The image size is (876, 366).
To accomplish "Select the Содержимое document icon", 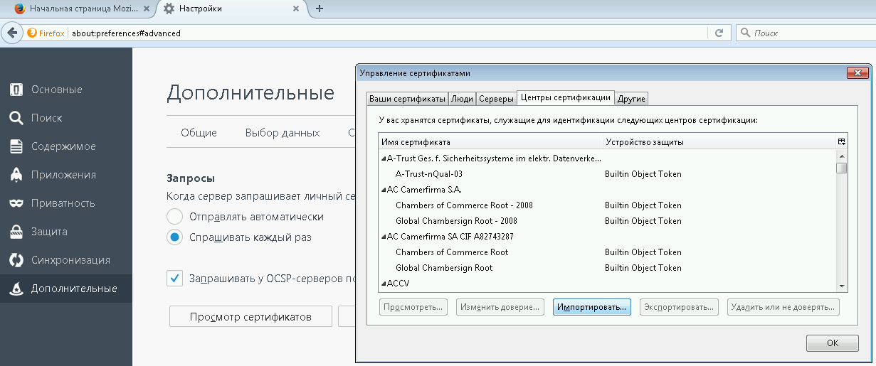I will tap(16, 146).
